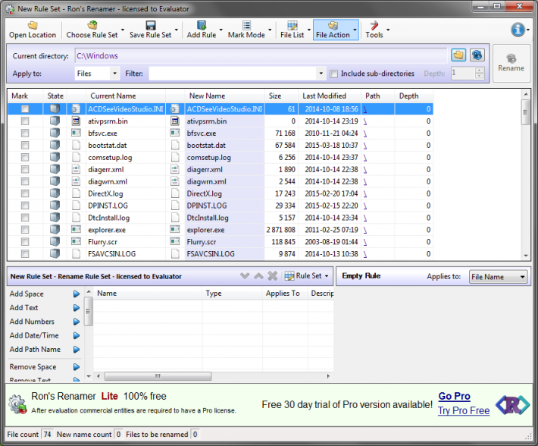Click the Filter text input field

pyautogui.click(x=233, y=74)
